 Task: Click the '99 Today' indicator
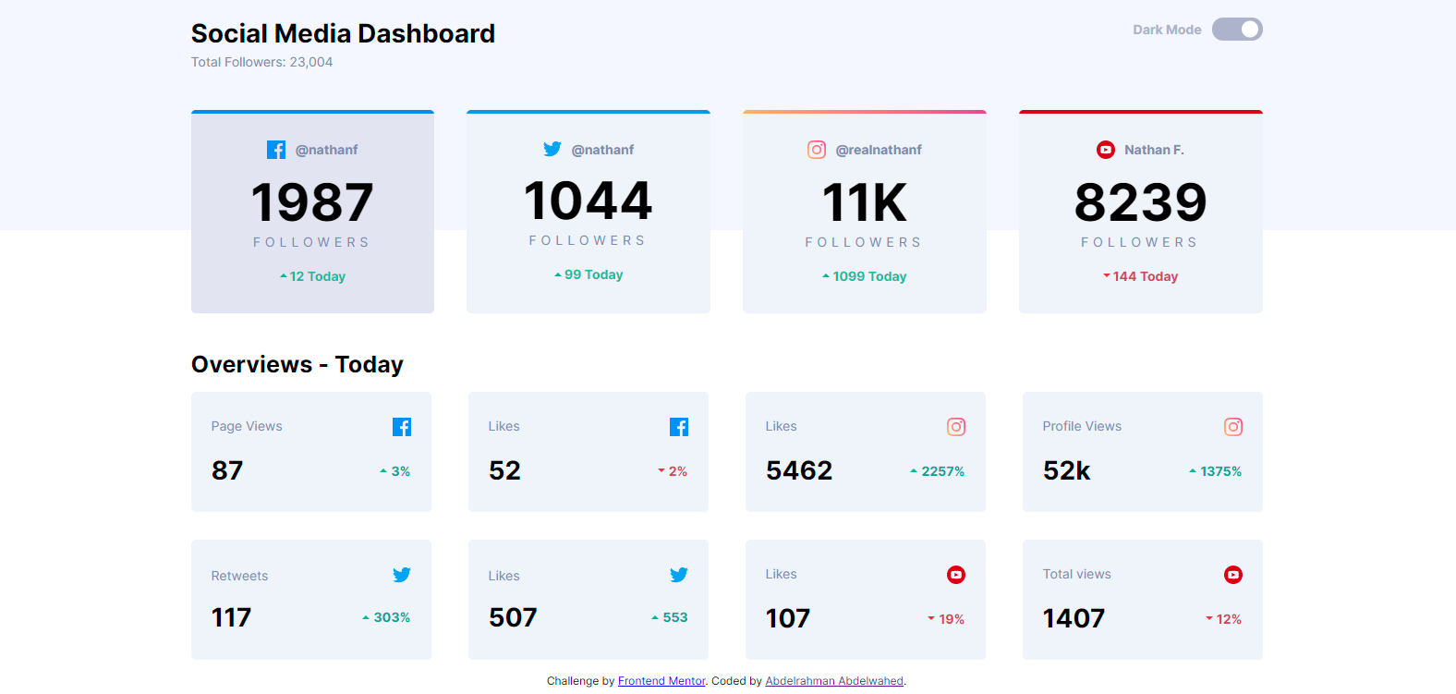pyautogui.click(x=588, y=274)
